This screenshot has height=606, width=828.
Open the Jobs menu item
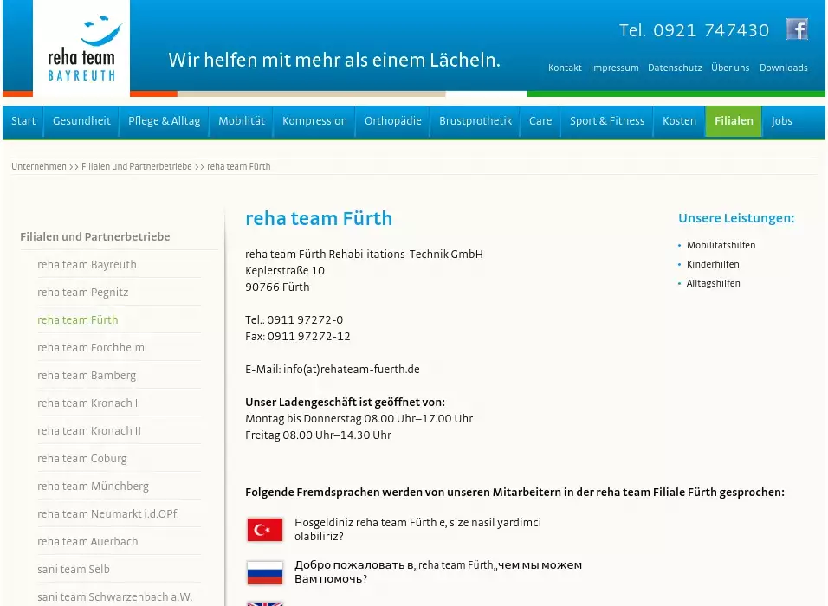pos(781,121)
